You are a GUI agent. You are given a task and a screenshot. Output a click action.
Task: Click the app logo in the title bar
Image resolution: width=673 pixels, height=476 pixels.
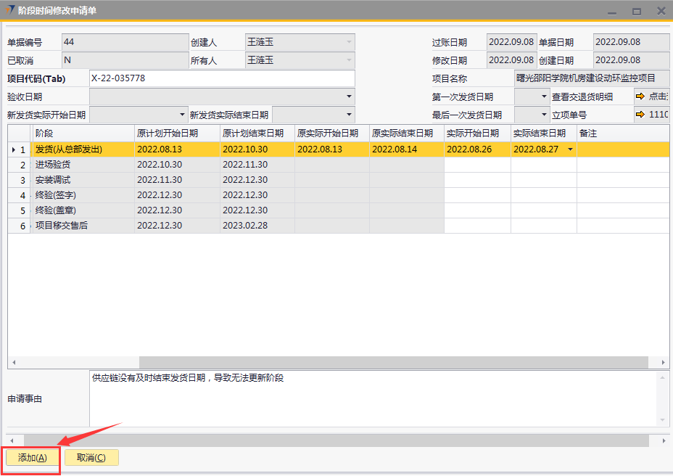[x=9, y=10]
